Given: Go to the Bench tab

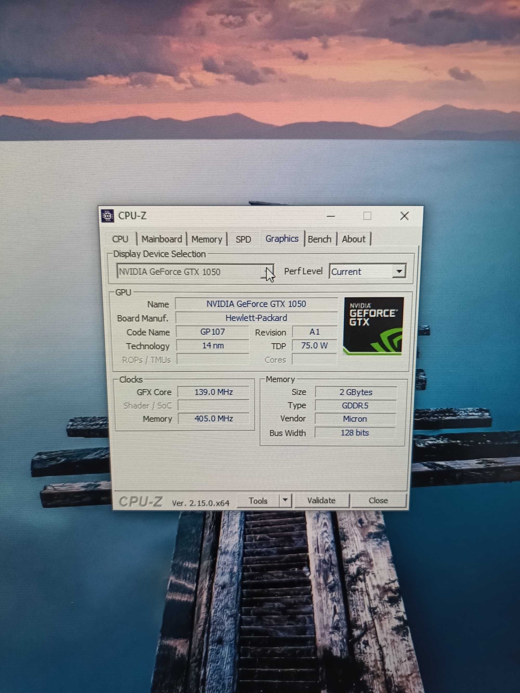Looking at the screenshot, I should (x=319, y=239).
